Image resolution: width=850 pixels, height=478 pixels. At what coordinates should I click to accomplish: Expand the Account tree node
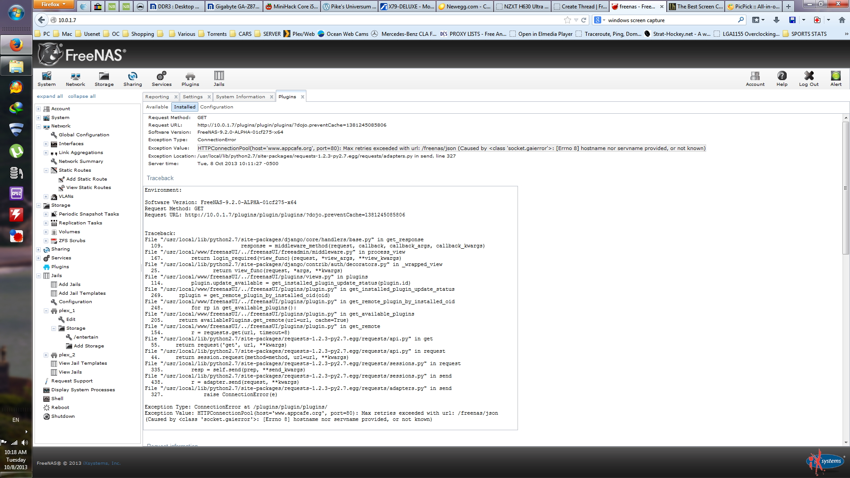pos(39,109)
